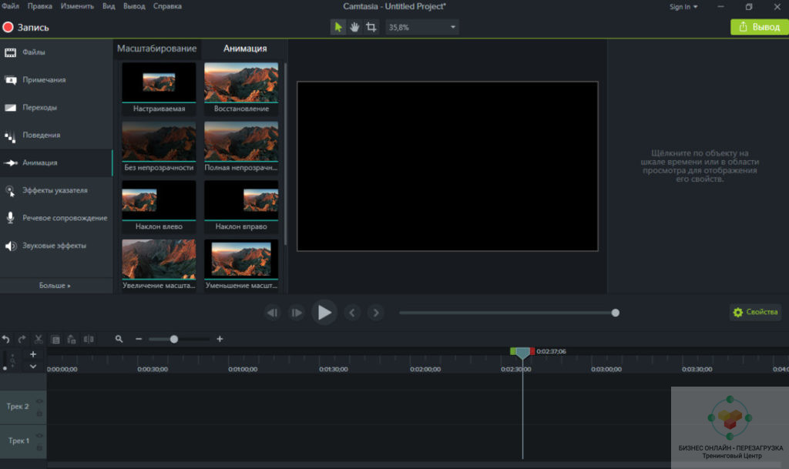Image resolution: width=789 pixels, height=469 pixels.
Task: Expand the Больше sidebar section
Action: [55, 285]
